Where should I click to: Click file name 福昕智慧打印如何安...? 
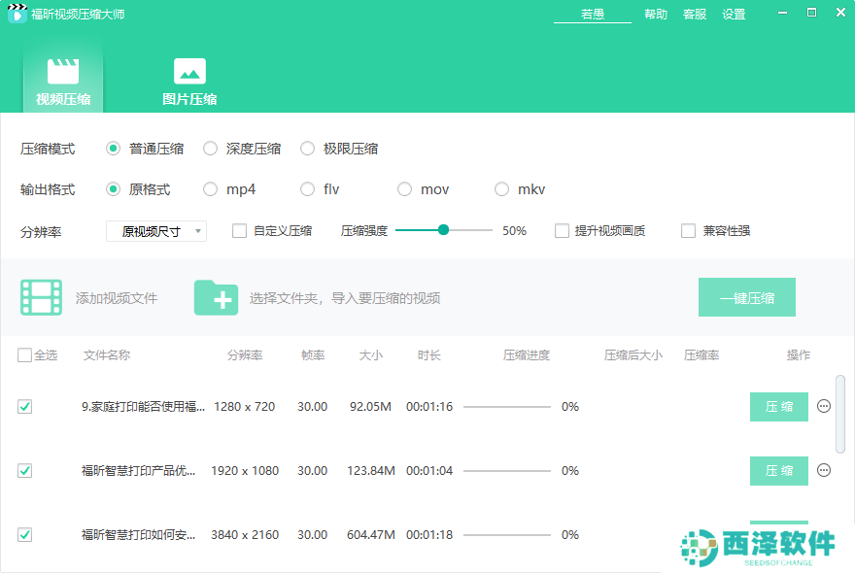(x=139, y=535)
